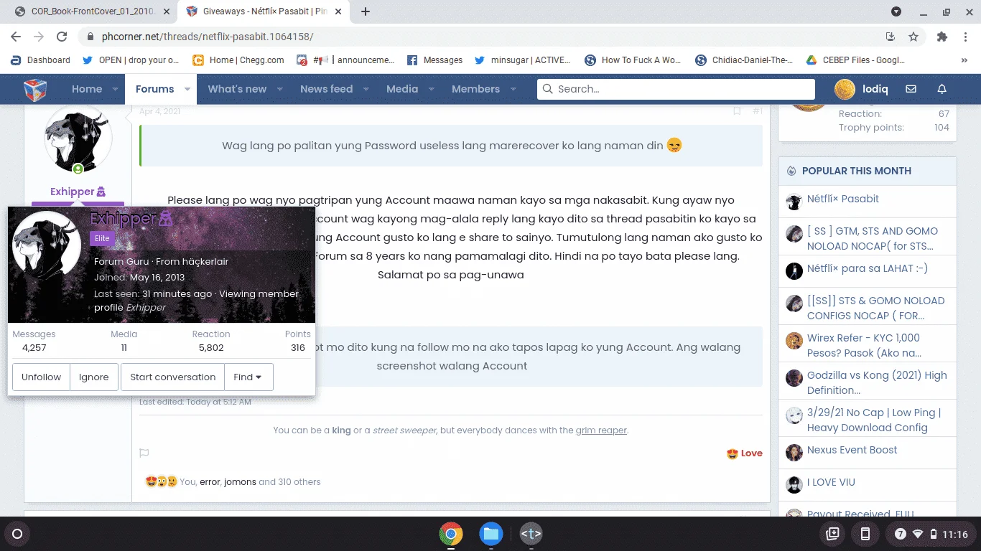The image size is (981, 551).
Task: Open the Files app on the shelf
Action: (x=491, y=534)
